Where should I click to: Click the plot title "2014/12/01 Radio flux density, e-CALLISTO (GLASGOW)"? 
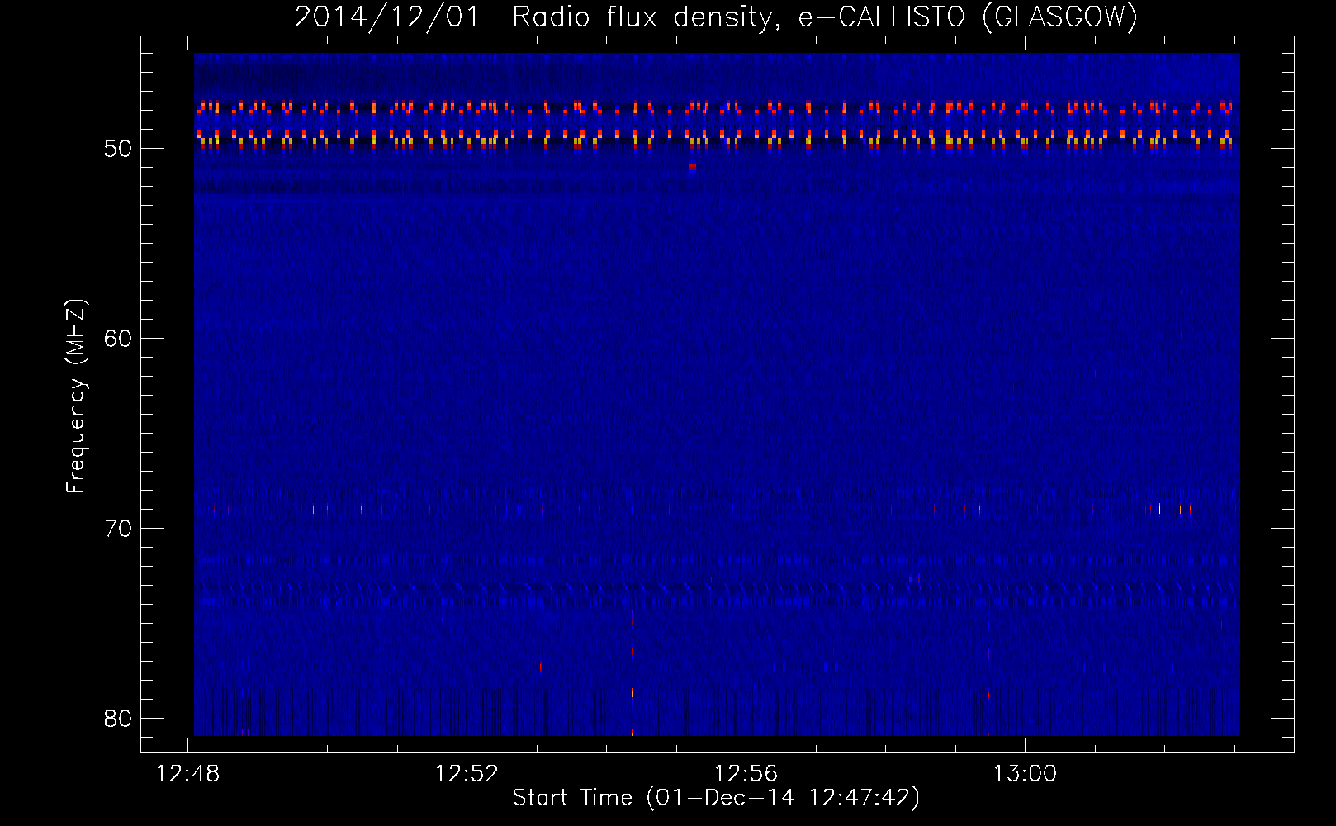tap(716, 17)
